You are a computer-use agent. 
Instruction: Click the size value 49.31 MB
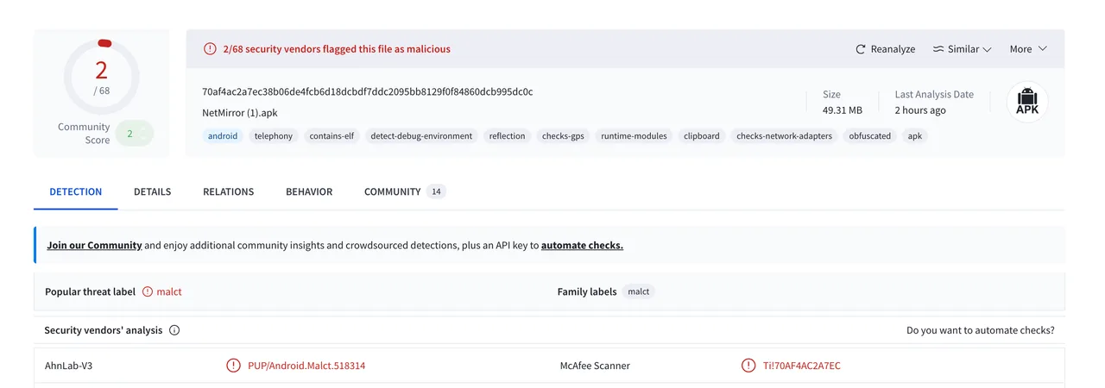tap(843, 110)
